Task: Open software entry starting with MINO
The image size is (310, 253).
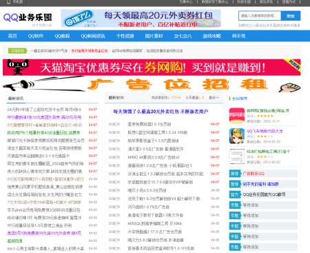Action: [x=154, y=157]
